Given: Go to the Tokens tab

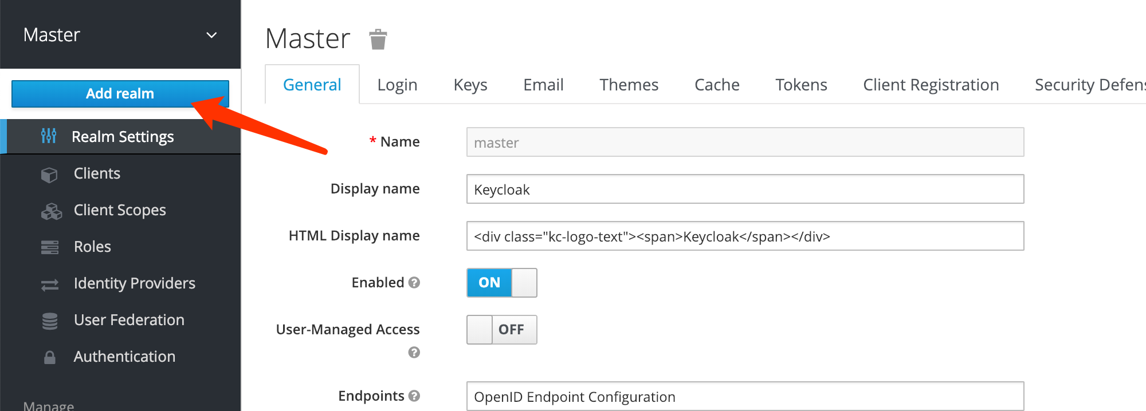Looking at the screenshot, I should pyautogui.click(x=801, y=85).
